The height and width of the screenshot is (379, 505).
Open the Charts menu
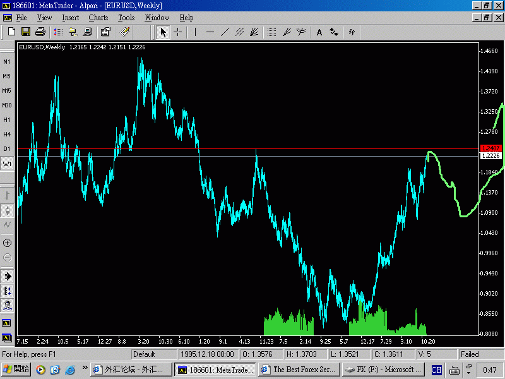[x=98, y=18]
